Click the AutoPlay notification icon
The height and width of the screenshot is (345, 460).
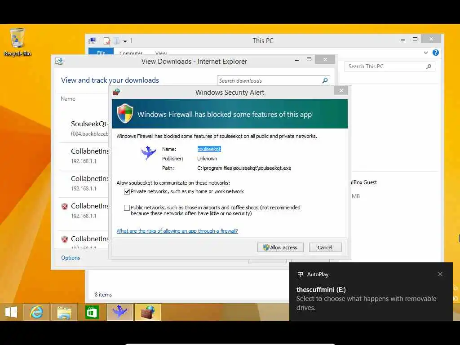pos(300,274)
